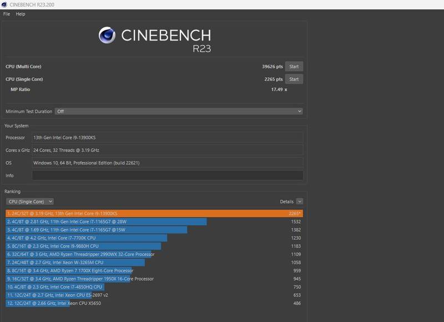Open the Help menu
The height and width of the screenshot is (322, 444).
pyautogui.click(x=21, y=14)
